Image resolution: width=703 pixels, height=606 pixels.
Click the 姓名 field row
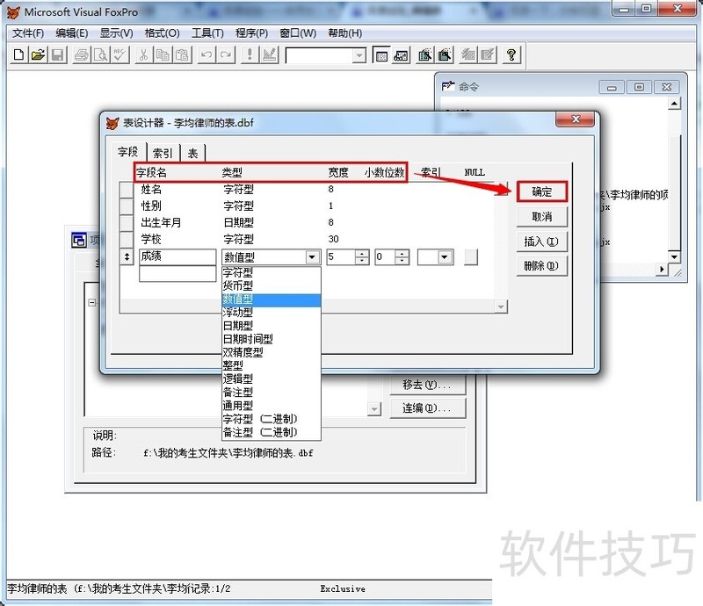[307, 190]
